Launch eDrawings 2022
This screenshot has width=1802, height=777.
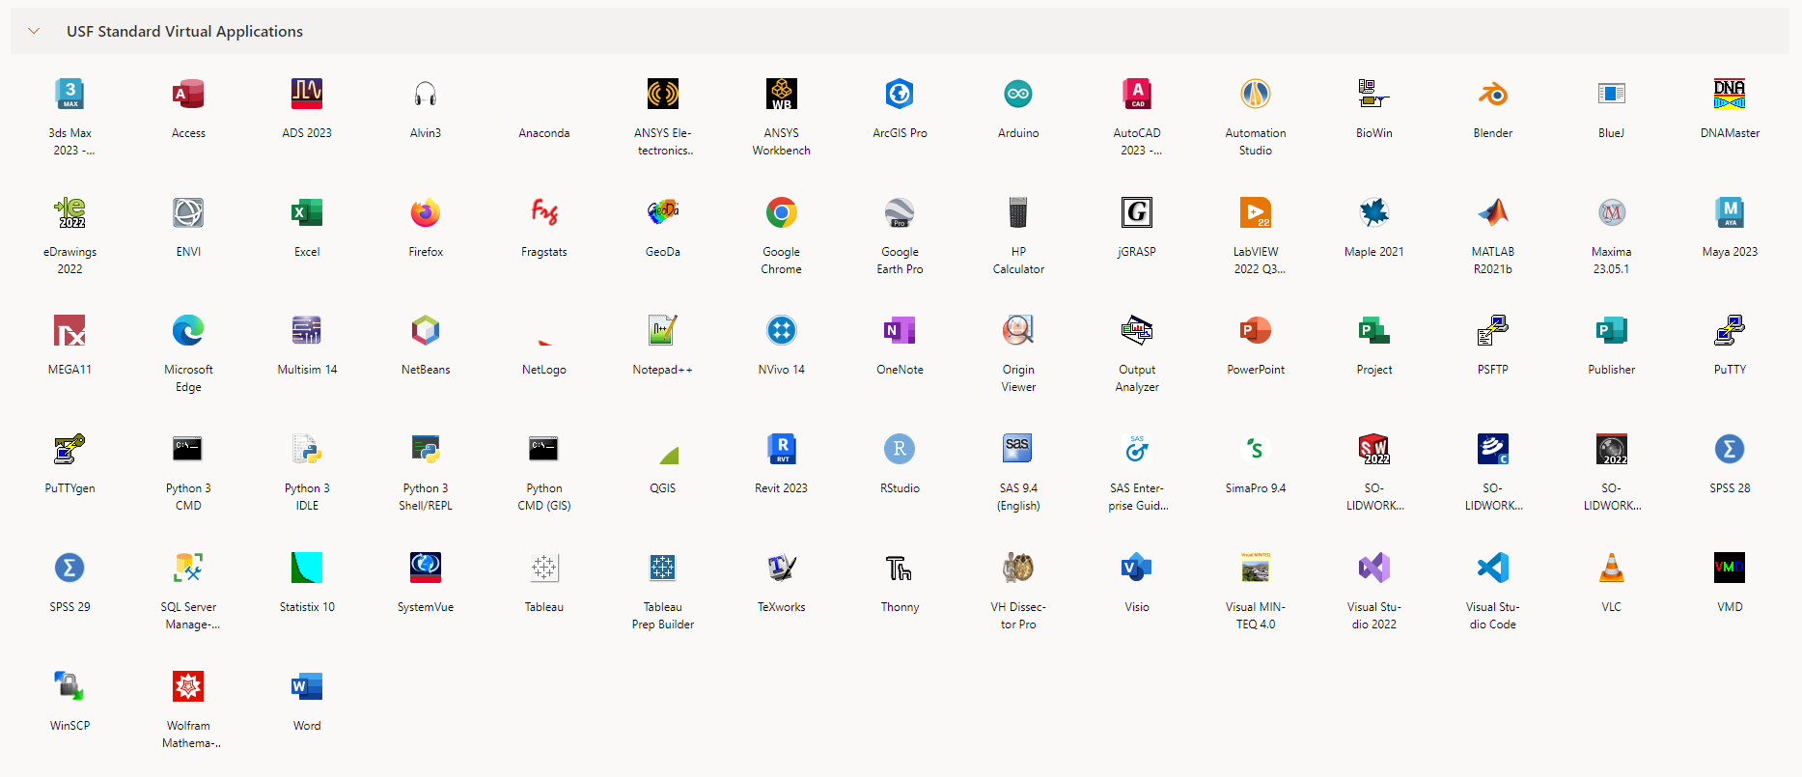click(x=69, y=212)
